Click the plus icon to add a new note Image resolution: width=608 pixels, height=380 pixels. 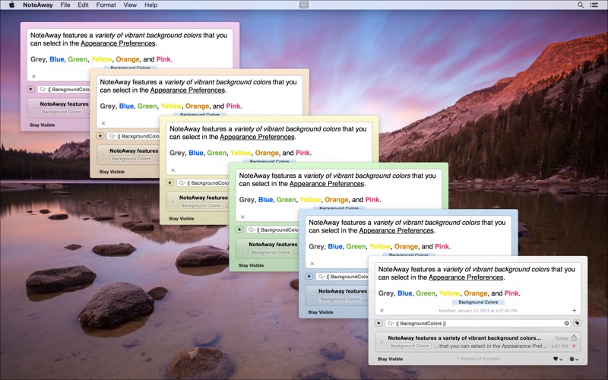pos(574,311)
